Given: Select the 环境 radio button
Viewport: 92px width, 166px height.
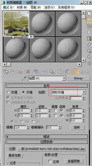Looking at the screenshot, I should pyautogui.click(x=23, y=92).
